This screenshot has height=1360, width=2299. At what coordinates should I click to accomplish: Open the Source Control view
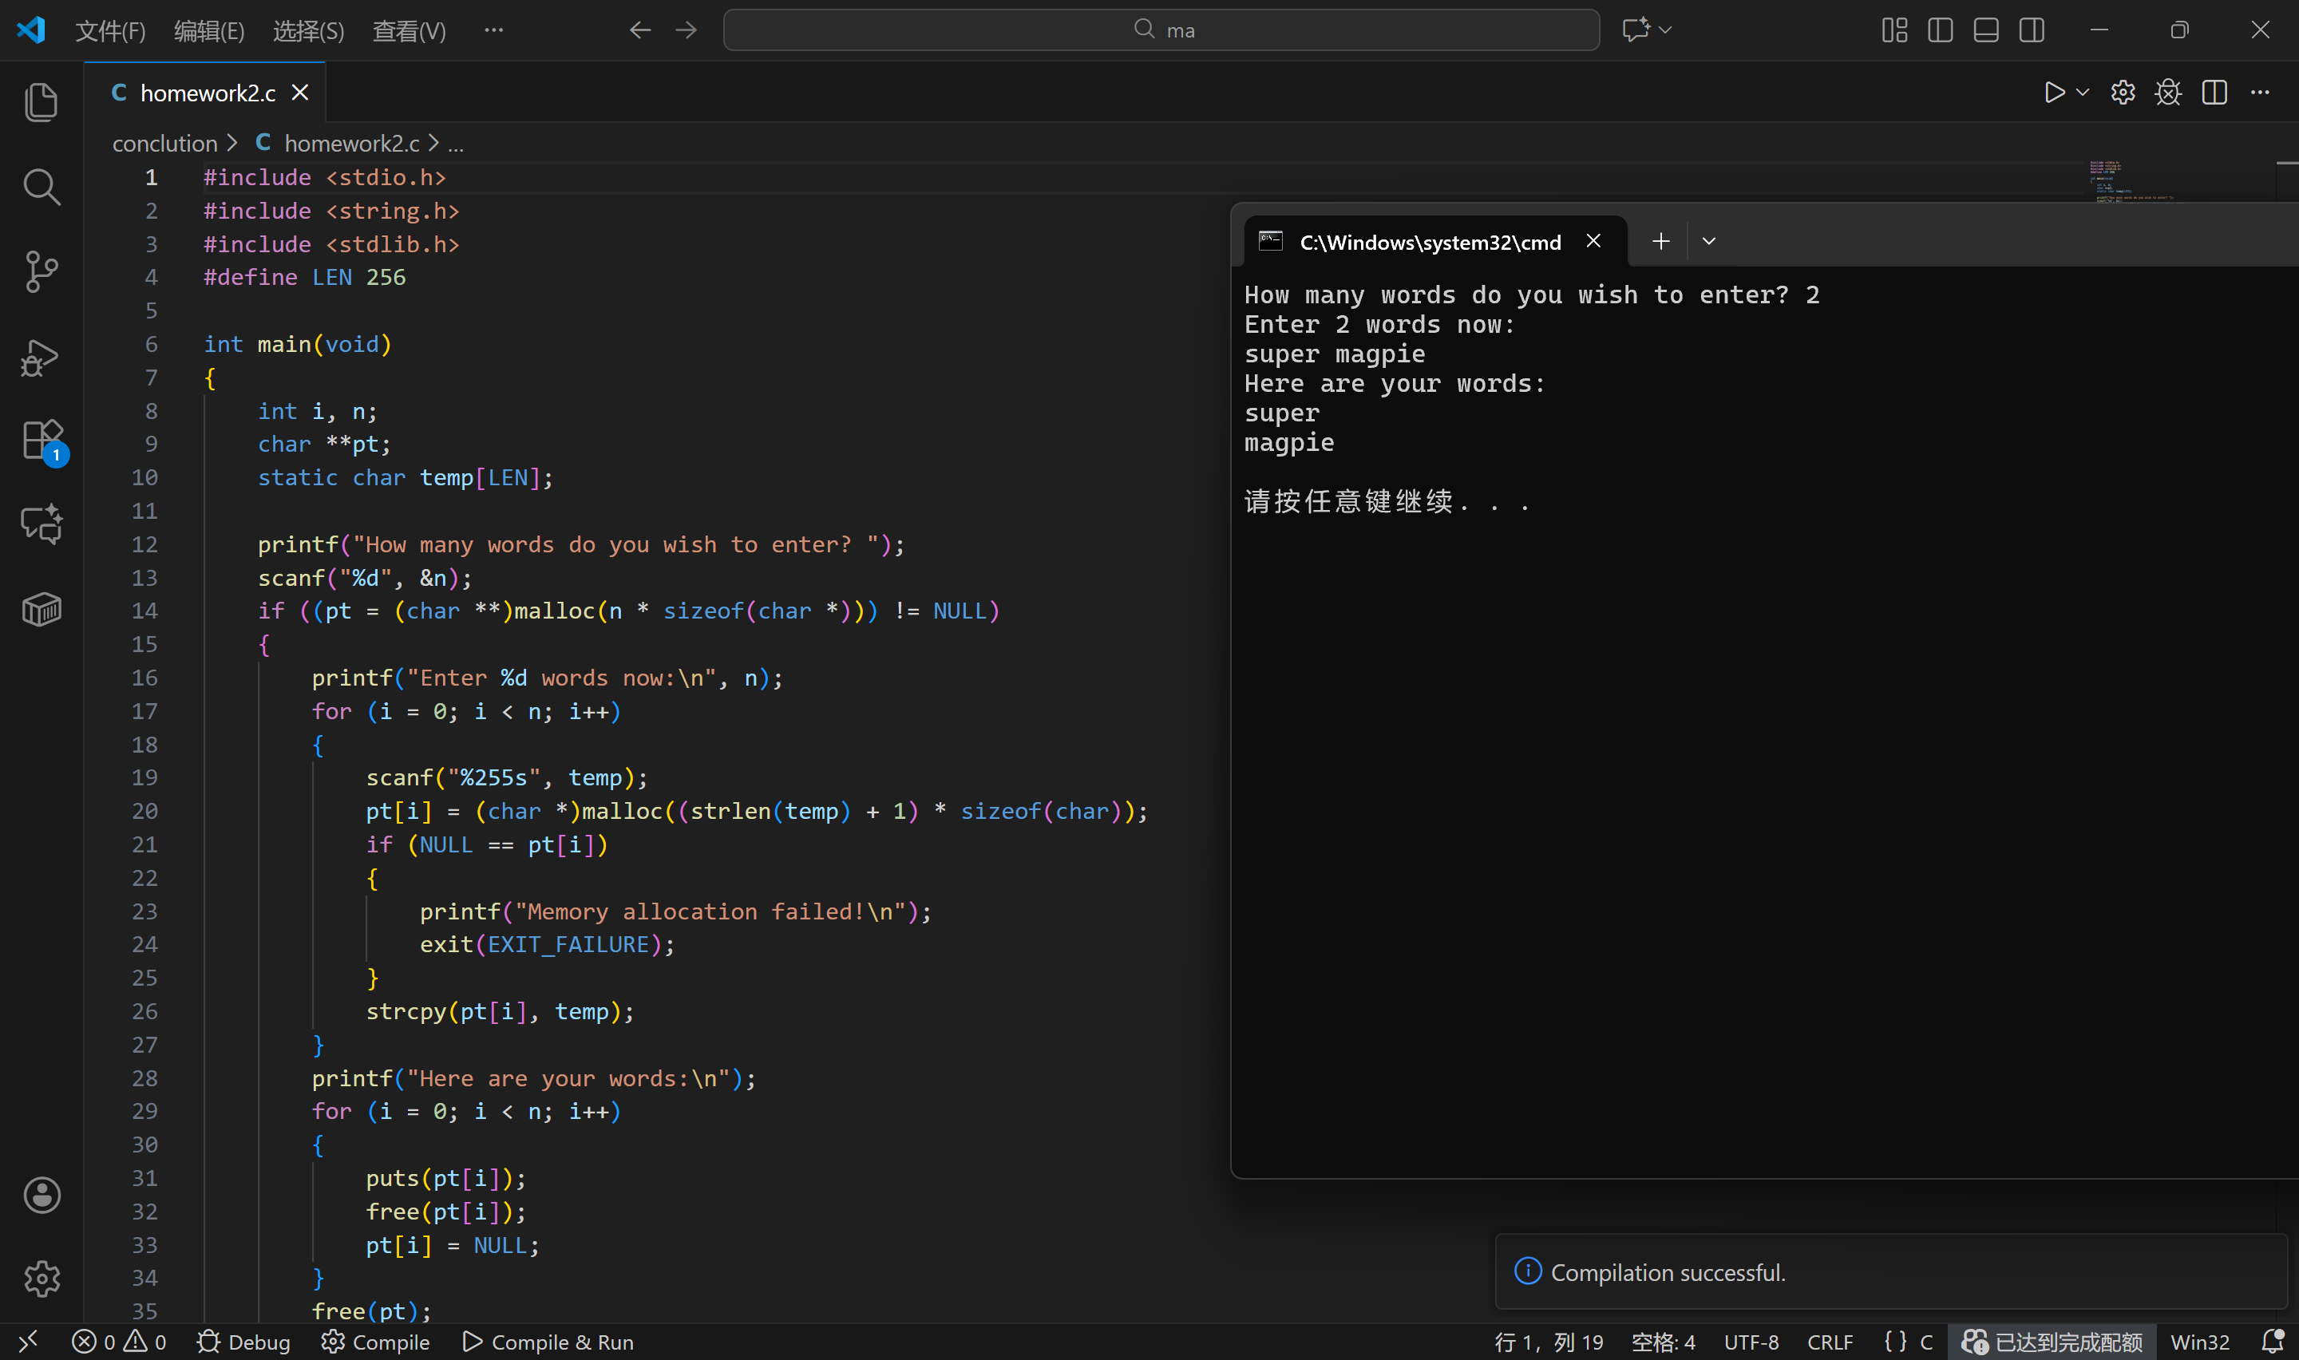[x=42, y=271]
